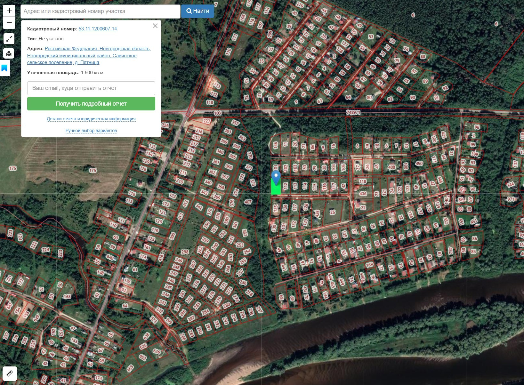The image size is (524, 385).
Task: Open cadastral number 53:11:1200607:14 link
Action: pyautogui.click(x=98, y=29)
